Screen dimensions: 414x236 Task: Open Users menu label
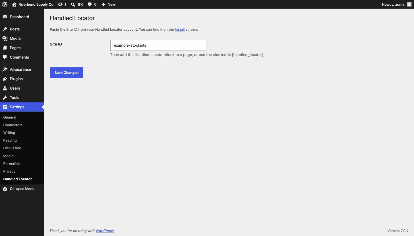(15, 88)
